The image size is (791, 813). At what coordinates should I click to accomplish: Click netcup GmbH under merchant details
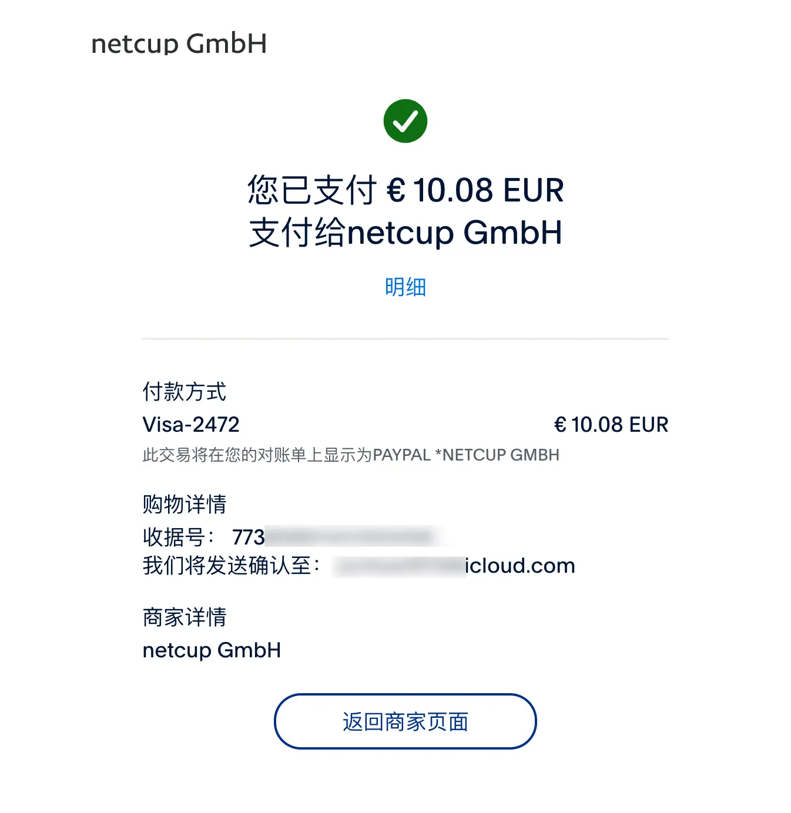(212, 650)
